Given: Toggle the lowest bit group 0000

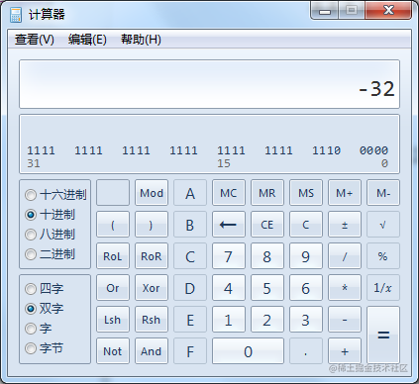Looking at the screenshot, I should tap(373, 150).
